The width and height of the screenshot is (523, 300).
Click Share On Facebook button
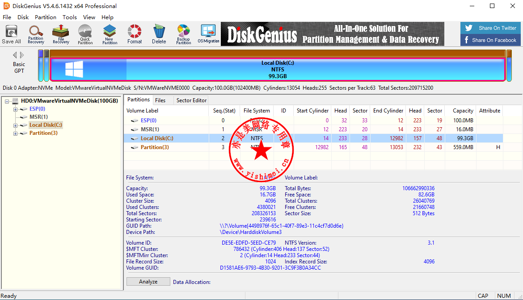pos(490,40)
